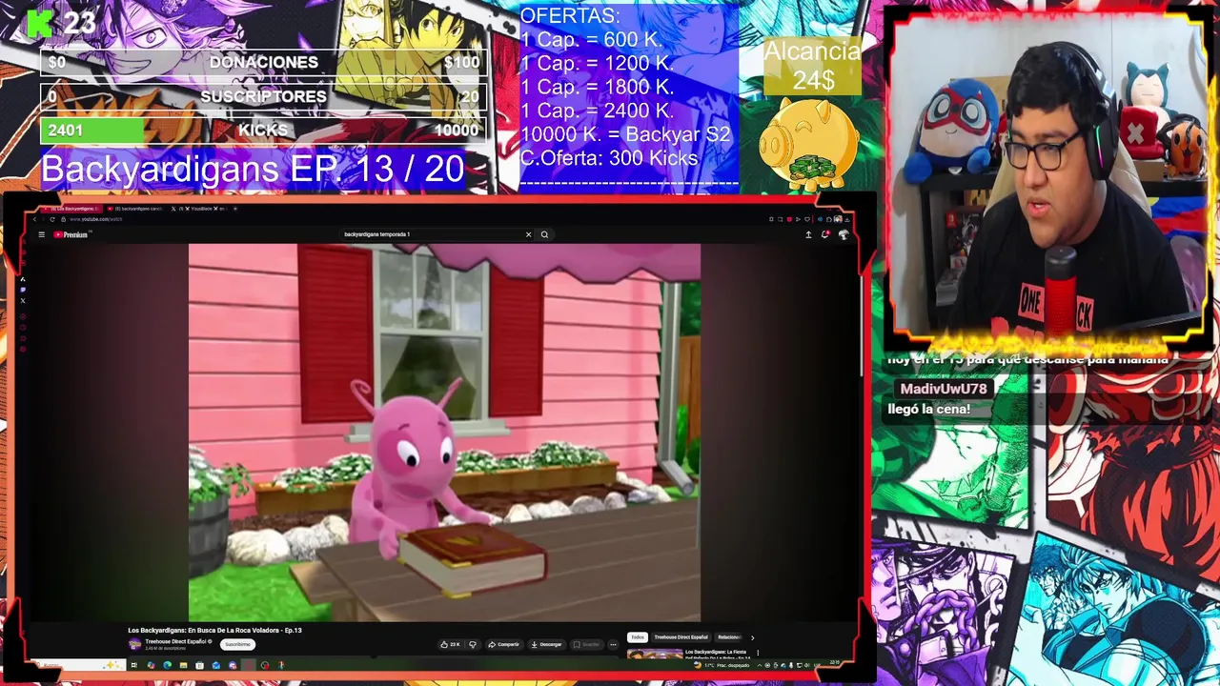Click the browser forward arrow

pos(43,219)
